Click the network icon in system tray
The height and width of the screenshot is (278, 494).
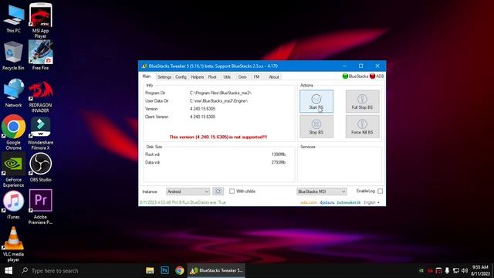pyautogui.click(x=455, y=270)
